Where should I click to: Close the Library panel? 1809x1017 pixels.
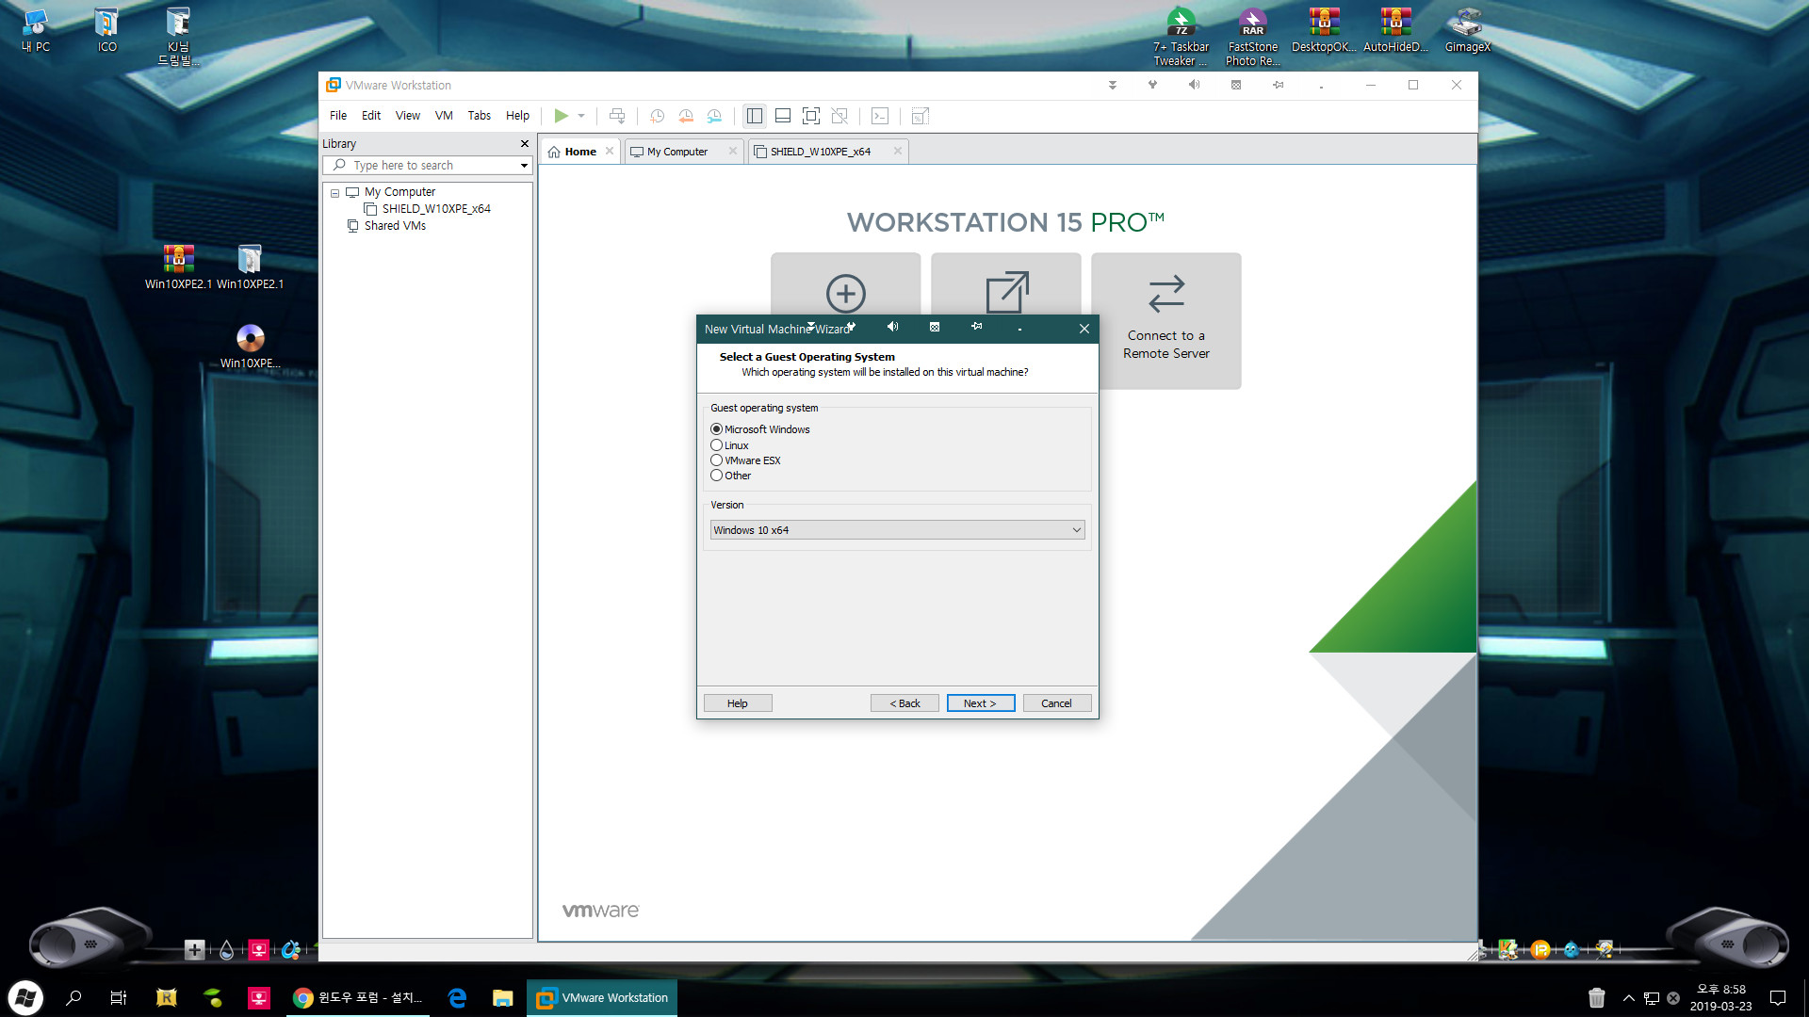pyautogui.click(x=525, y=144)
